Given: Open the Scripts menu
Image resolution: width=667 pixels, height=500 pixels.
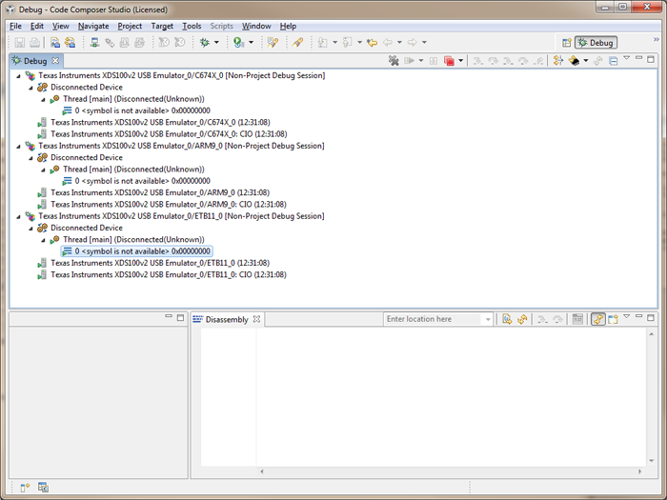Looking at the screenshot, I should [x=221, y=26].
